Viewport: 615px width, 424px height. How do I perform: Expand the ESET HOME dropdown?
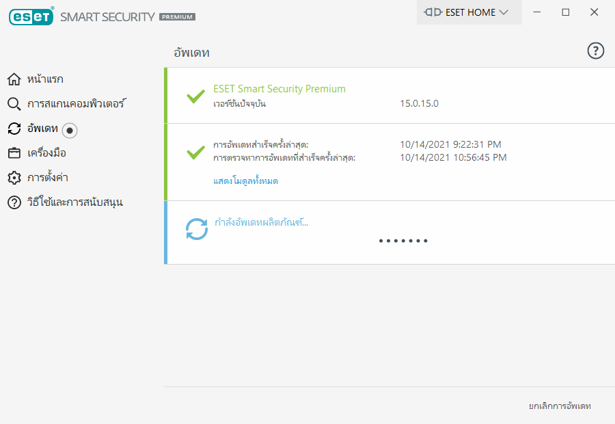pos(469,12)
